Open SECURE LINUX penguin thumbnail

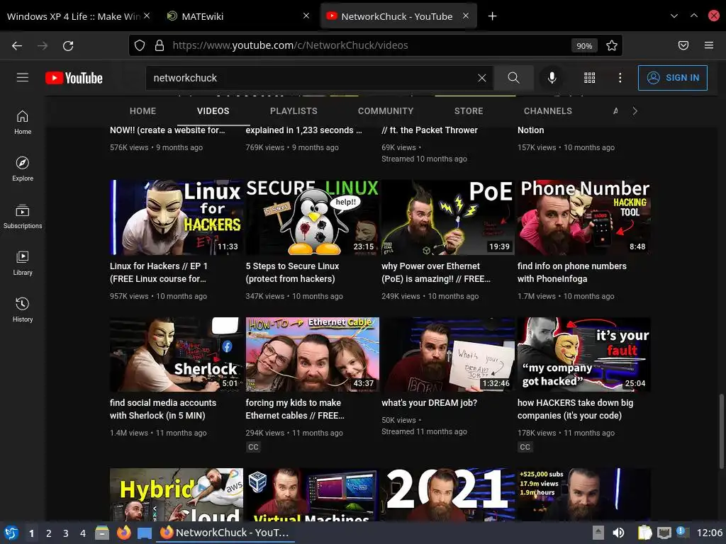point(313,217)
